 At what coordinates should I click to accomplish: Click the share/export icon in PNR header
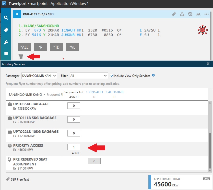point(182,14)
